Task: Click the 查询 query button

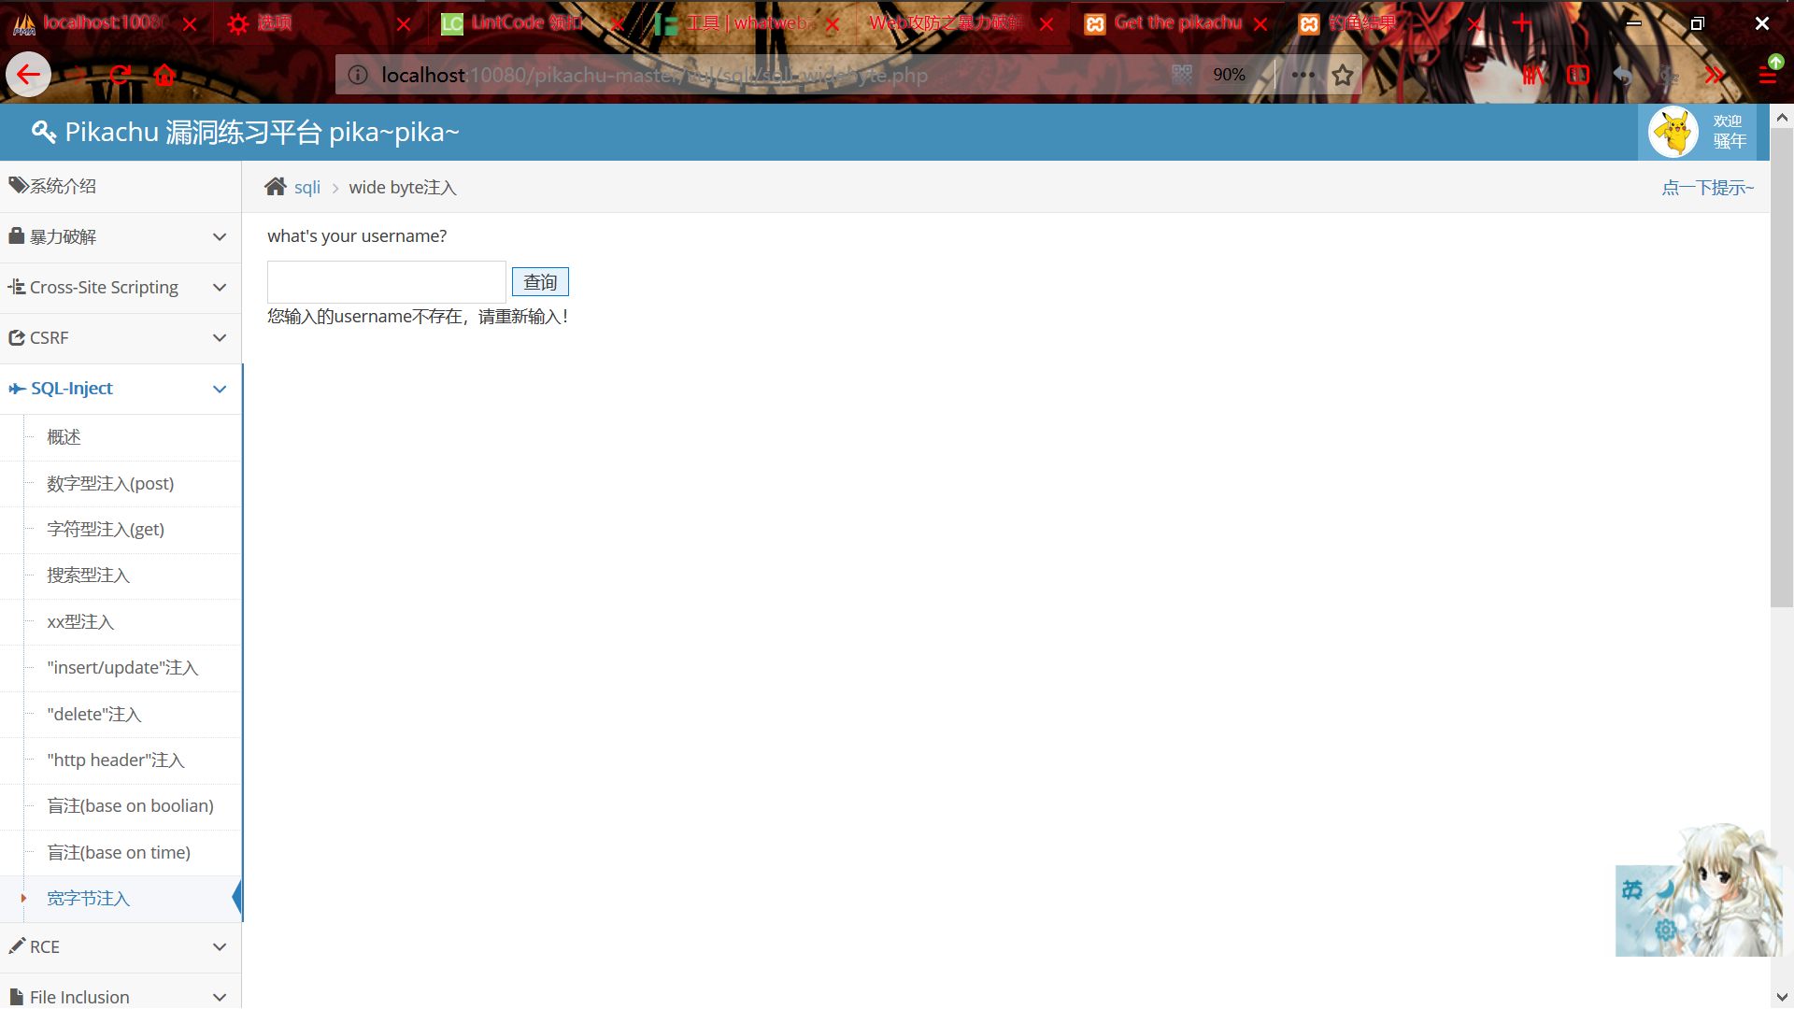Action: [540, 282]
